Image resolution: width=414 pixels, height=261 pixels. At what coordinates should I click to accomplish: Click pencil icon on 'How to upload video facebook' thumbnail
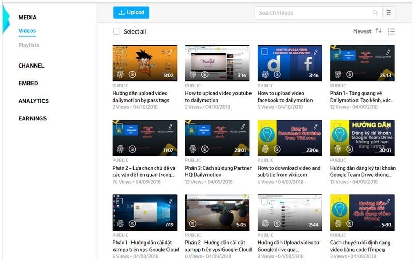pos(316,52)
